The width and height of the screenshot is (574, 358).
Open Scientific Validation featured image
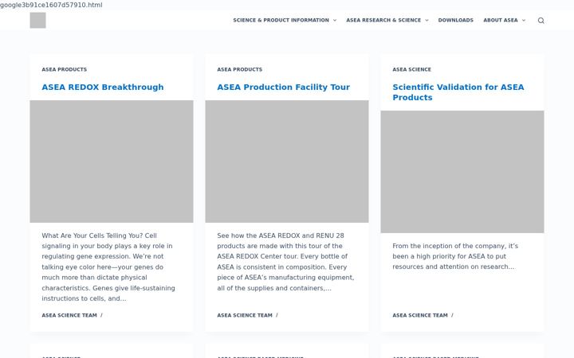(462, 172)
